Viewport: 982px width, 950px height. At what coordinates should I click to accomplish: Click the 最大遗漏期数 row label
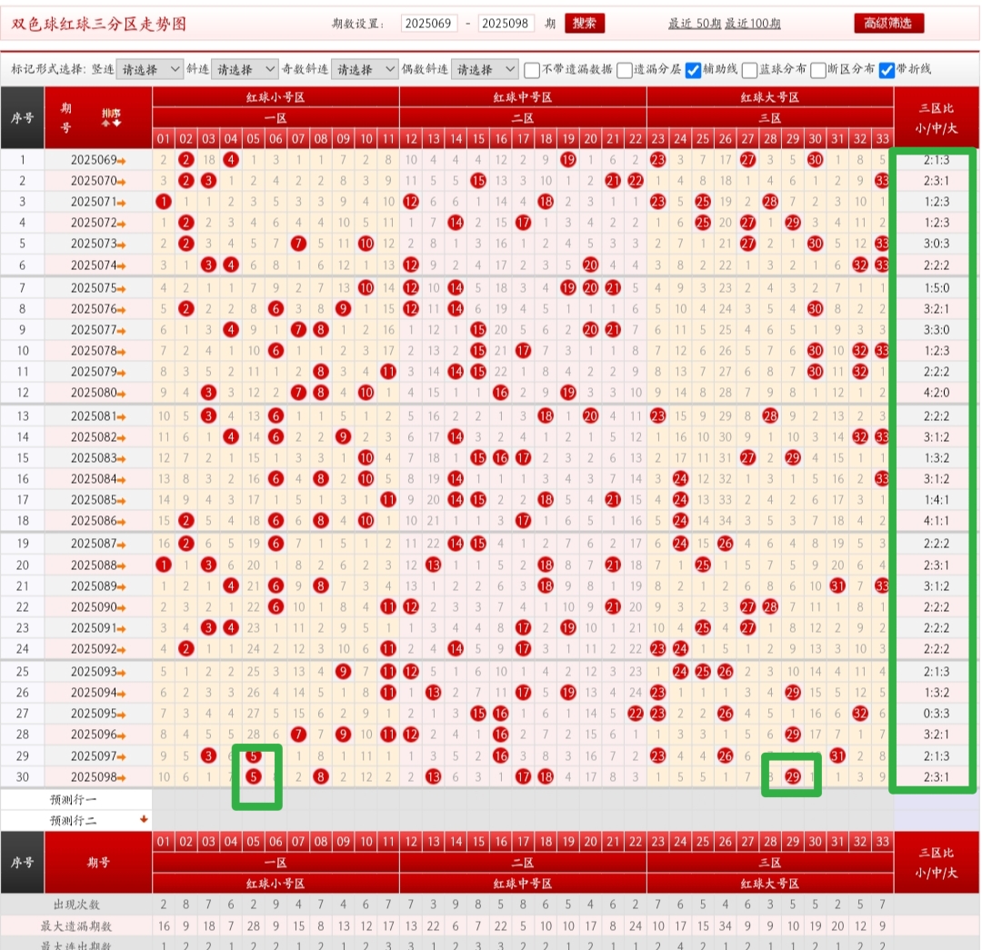(x=76, y=925)
